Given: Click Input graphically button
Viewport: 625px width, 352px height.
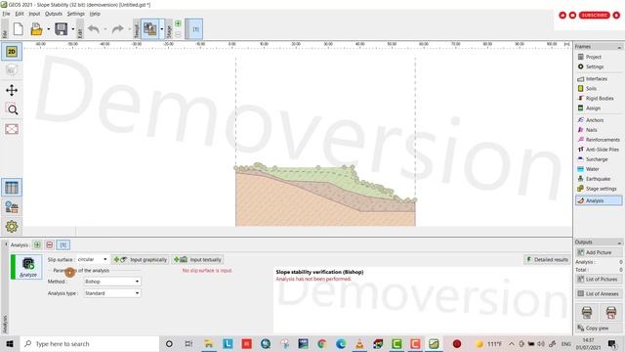Looking at the screenshot, I should [141, 259].
